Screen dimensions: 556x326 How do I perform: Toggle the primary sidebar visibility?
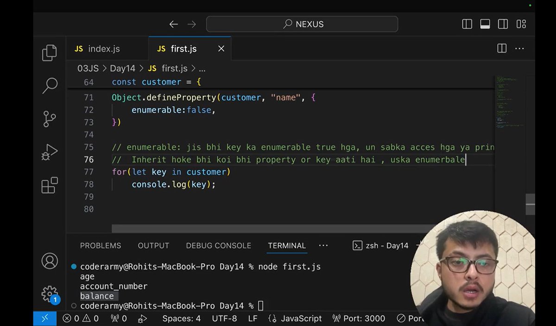(467, 24)
